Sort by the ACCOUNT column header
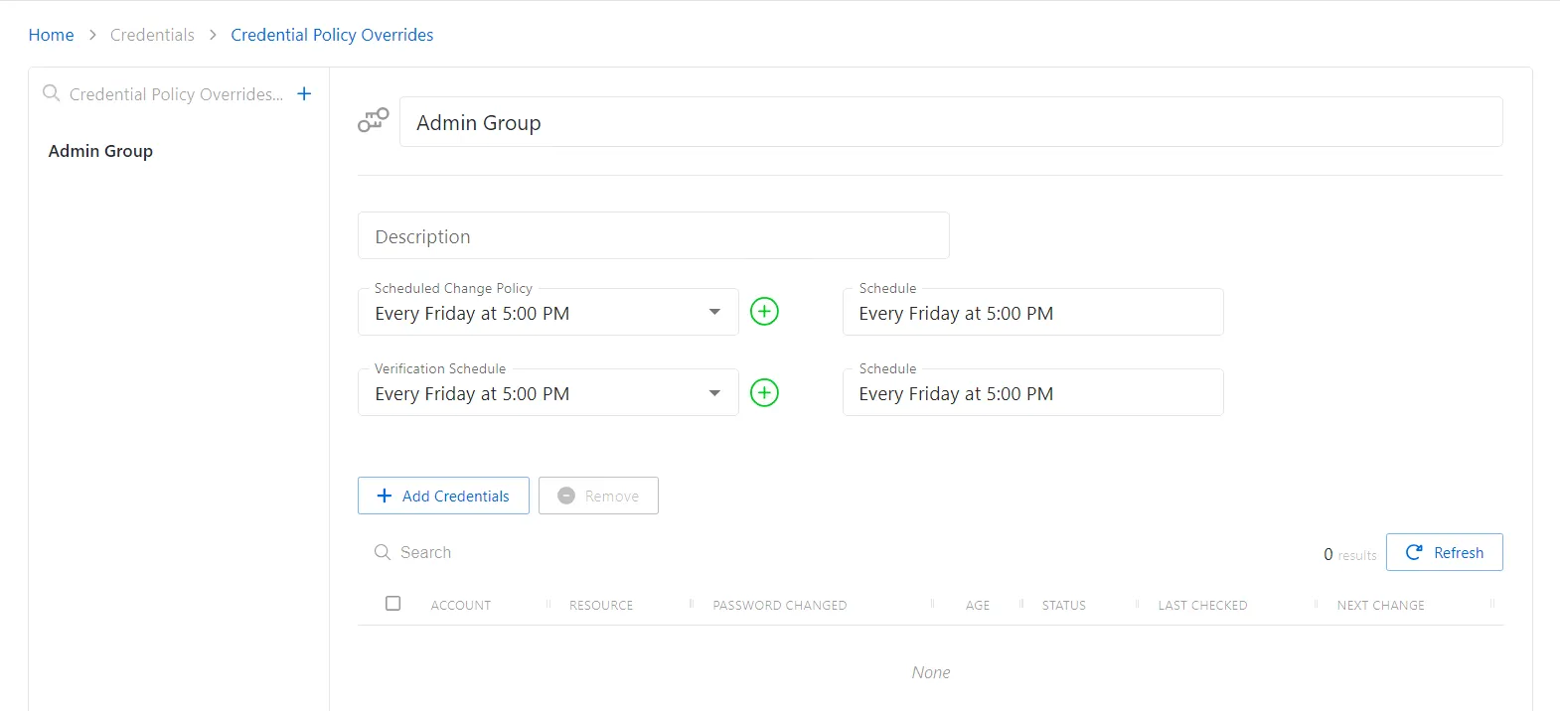 tap(461, 605)
